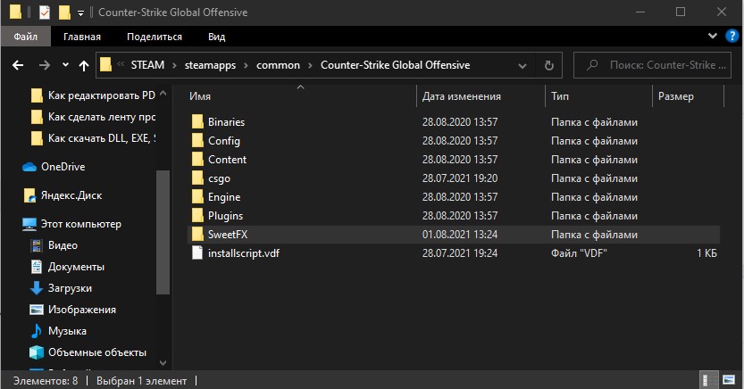Click the breadcrumb chevron after common
The image size is (744, 389).
(x=310, y=65)
